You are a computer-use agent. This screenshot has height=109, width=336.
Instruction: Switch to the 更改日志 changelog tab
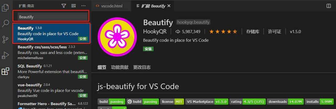142,67
